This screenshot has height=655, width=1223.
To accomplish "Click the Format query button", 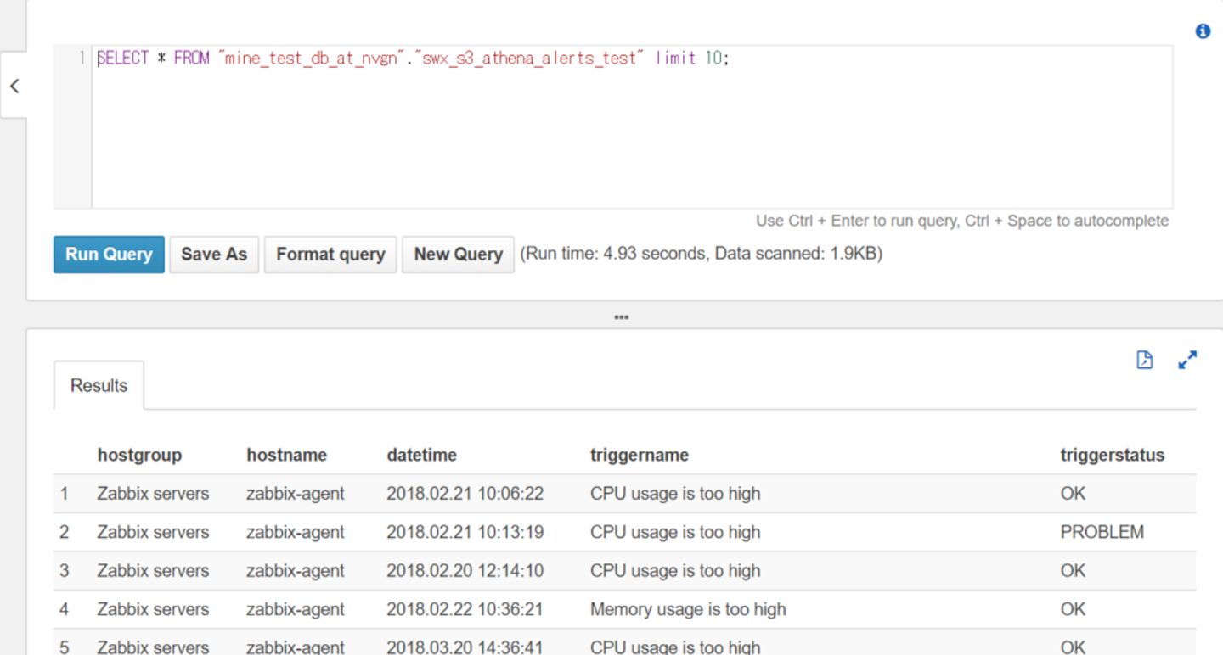I will (330, 255).
